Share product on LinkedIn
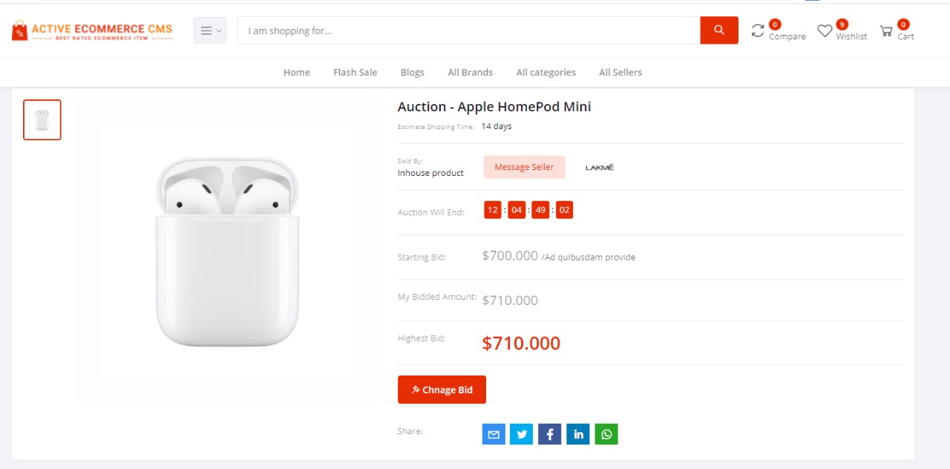 578,434
